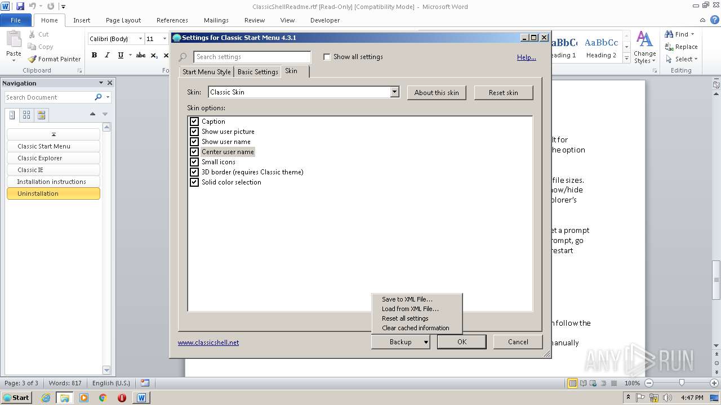Switch to the Start Menu Style tab

(x=207, y=72)
